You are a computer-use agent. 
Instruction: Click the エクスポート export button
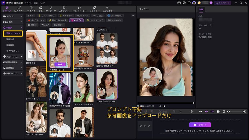pos(223,3)
